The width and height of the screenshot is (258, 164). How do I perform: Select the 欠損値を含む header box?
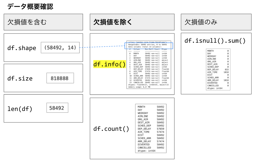[43, 22]
